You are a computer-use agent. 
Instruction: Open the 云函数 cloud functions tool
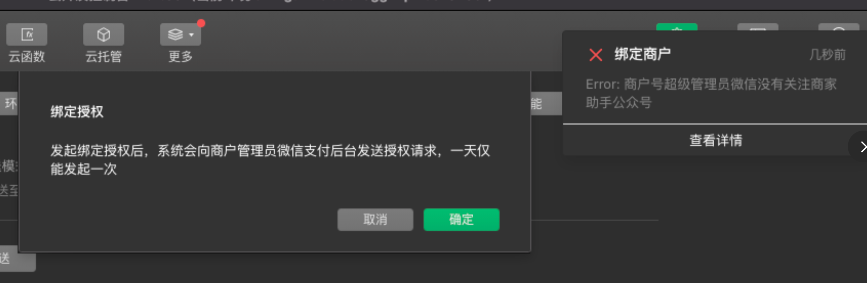click(26, 34)
